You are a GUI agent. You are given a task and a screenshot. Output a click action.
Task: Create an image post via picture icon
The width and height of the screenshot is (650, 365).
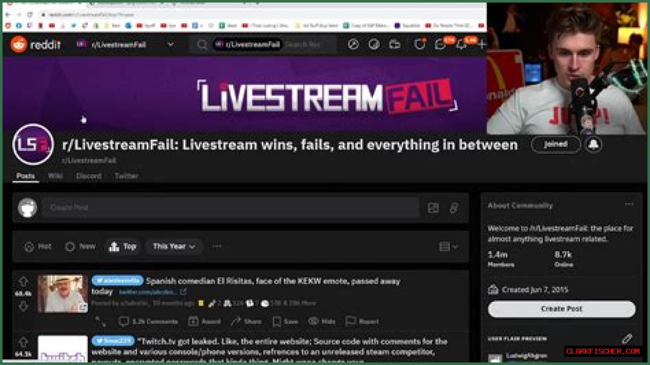(433, 207)
